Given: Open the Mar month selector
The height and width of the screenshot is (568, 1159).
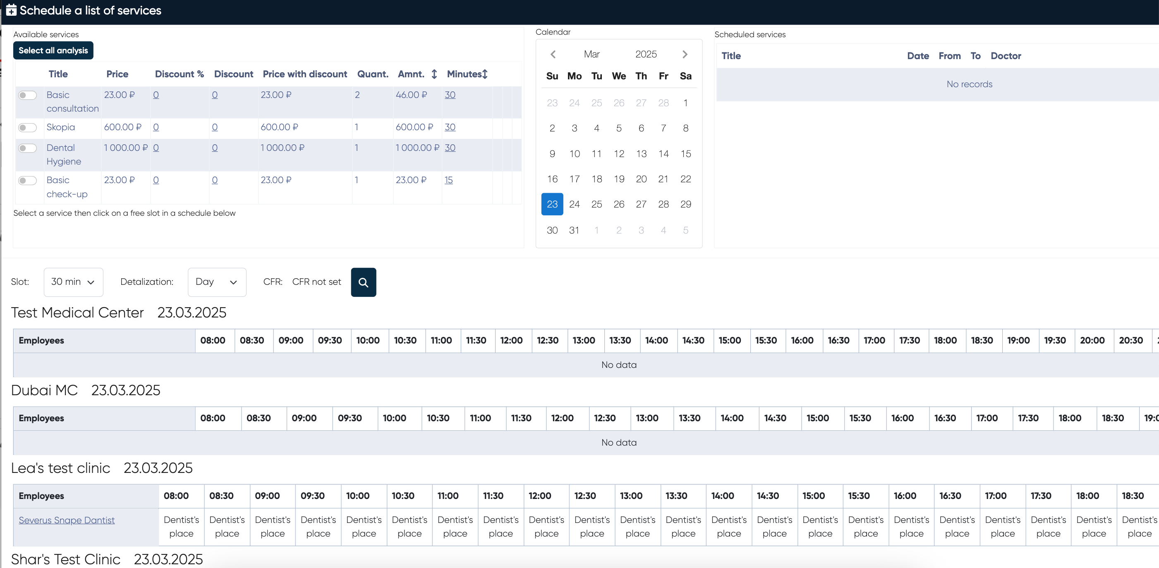Looking at the screenshot, I should click(591, 55).
